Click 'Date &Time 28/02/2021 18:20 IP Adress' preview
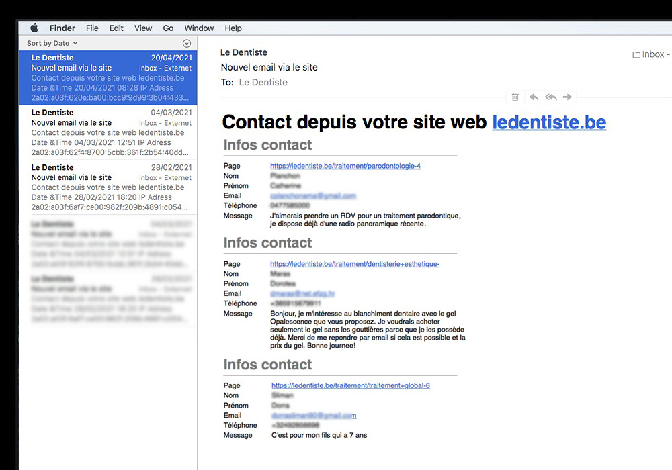672x470 pixels. point(101,197)
